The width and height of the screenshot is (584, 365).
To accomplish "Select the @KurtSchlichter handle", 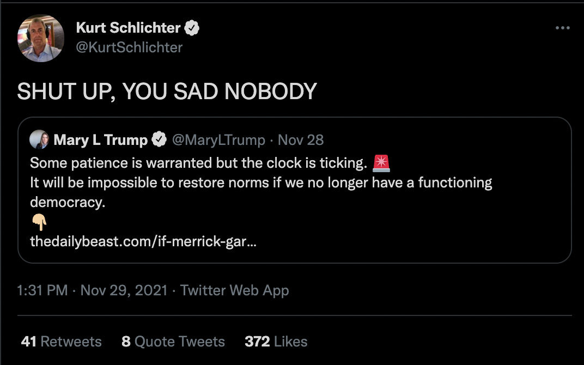I will tap(129, 47).
